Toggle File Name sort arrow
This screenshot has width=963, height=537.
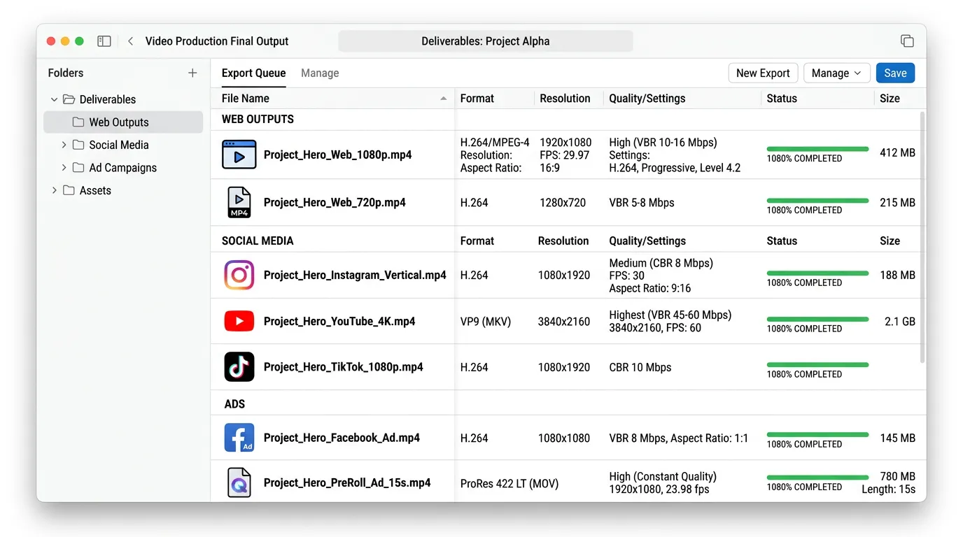pos(443,99)
